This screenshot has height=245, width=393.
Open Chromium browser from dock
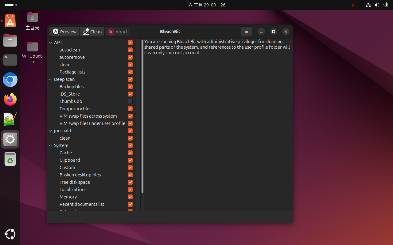(x=10, y=80)
